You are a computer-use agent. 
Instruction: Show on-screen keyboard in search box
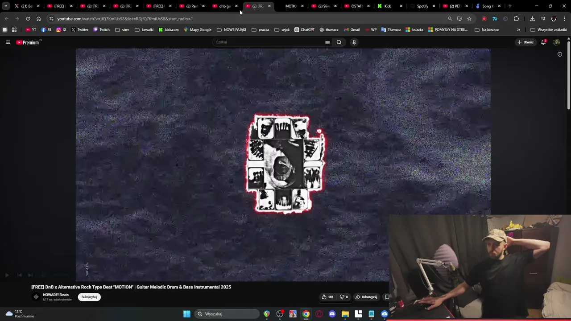click(327, 42)
